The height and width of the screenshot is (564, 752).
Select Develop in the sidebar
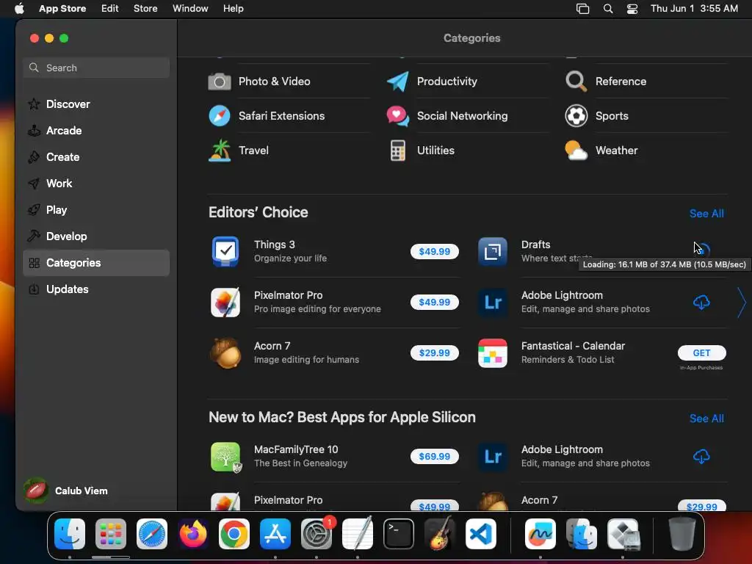(96, 236)
